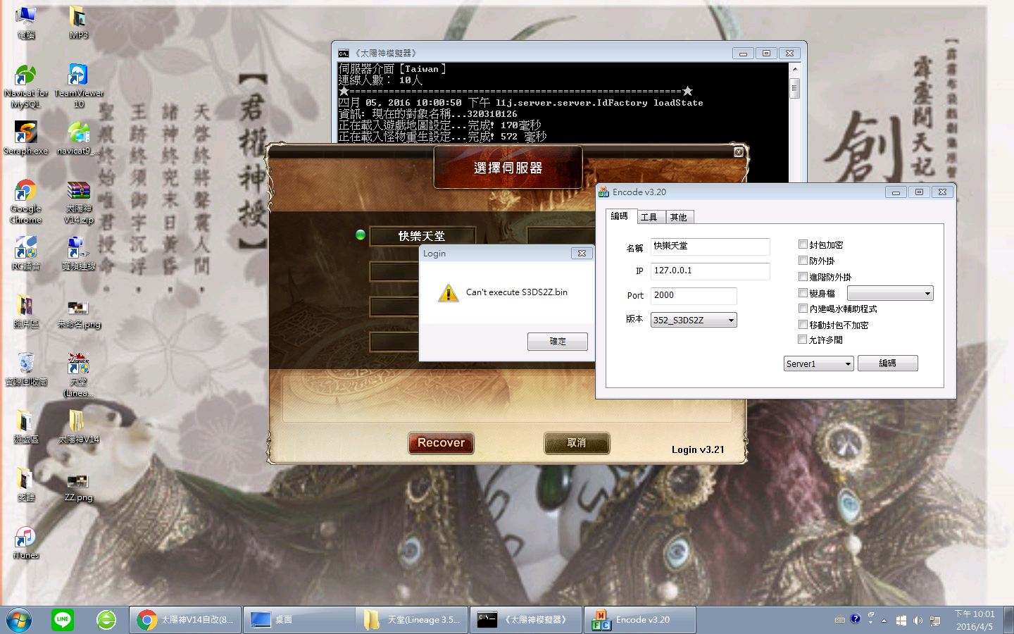This screenshot has height=634, width=1014.
Task: Switch to the 編碼 tab in Encode
Action: [620, 216]
